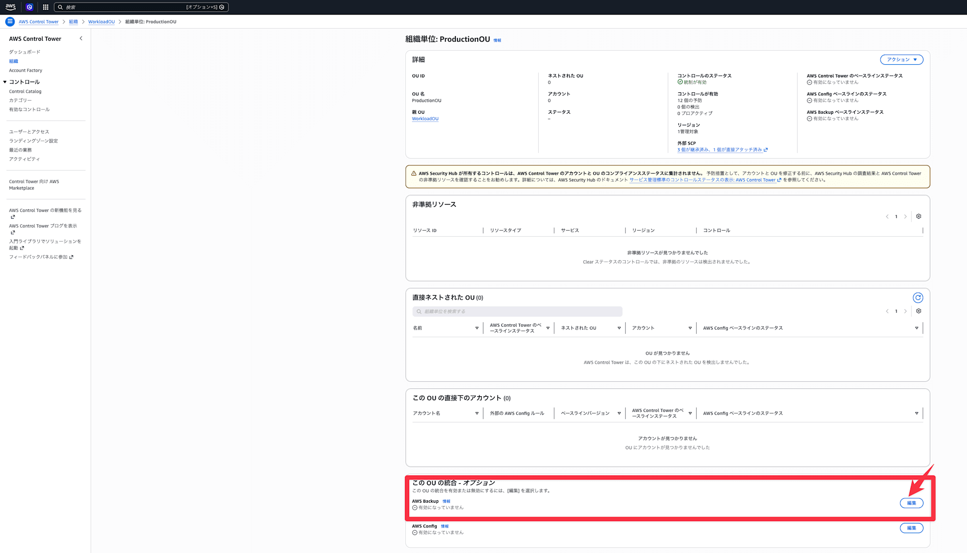Open ランディングゾーン設定 in the sidebar
Screen dimensions: 967x553
click(x=33, y=141)
